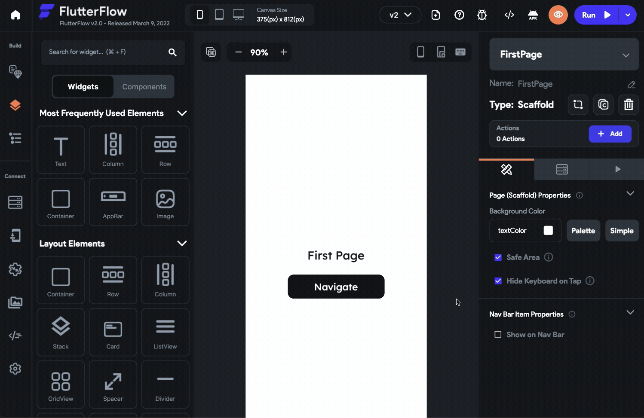Click the Add action button
644x418 pixels.
pyautogui.click(x=610, y=134)
